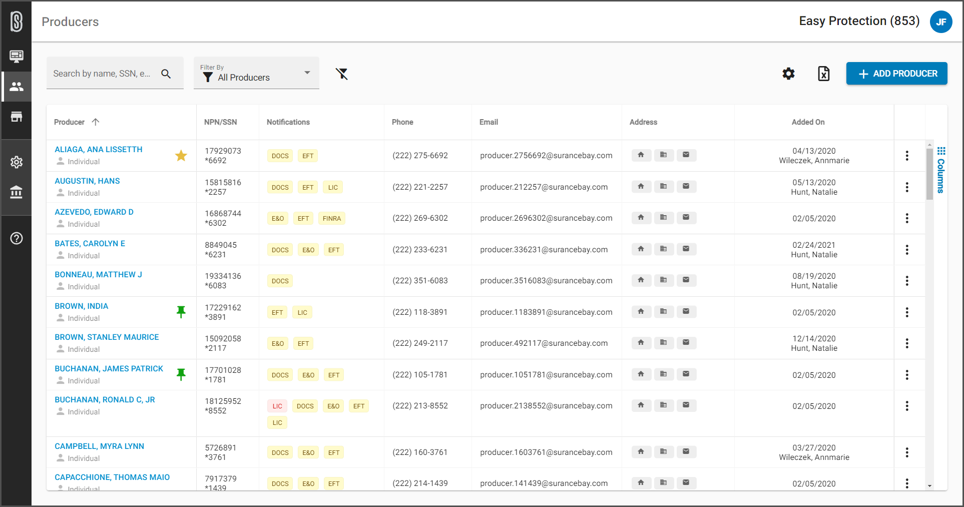This screenshot has height=507, width=964.
Task: Sort by the Phone column header
Action: pos(402,122)
